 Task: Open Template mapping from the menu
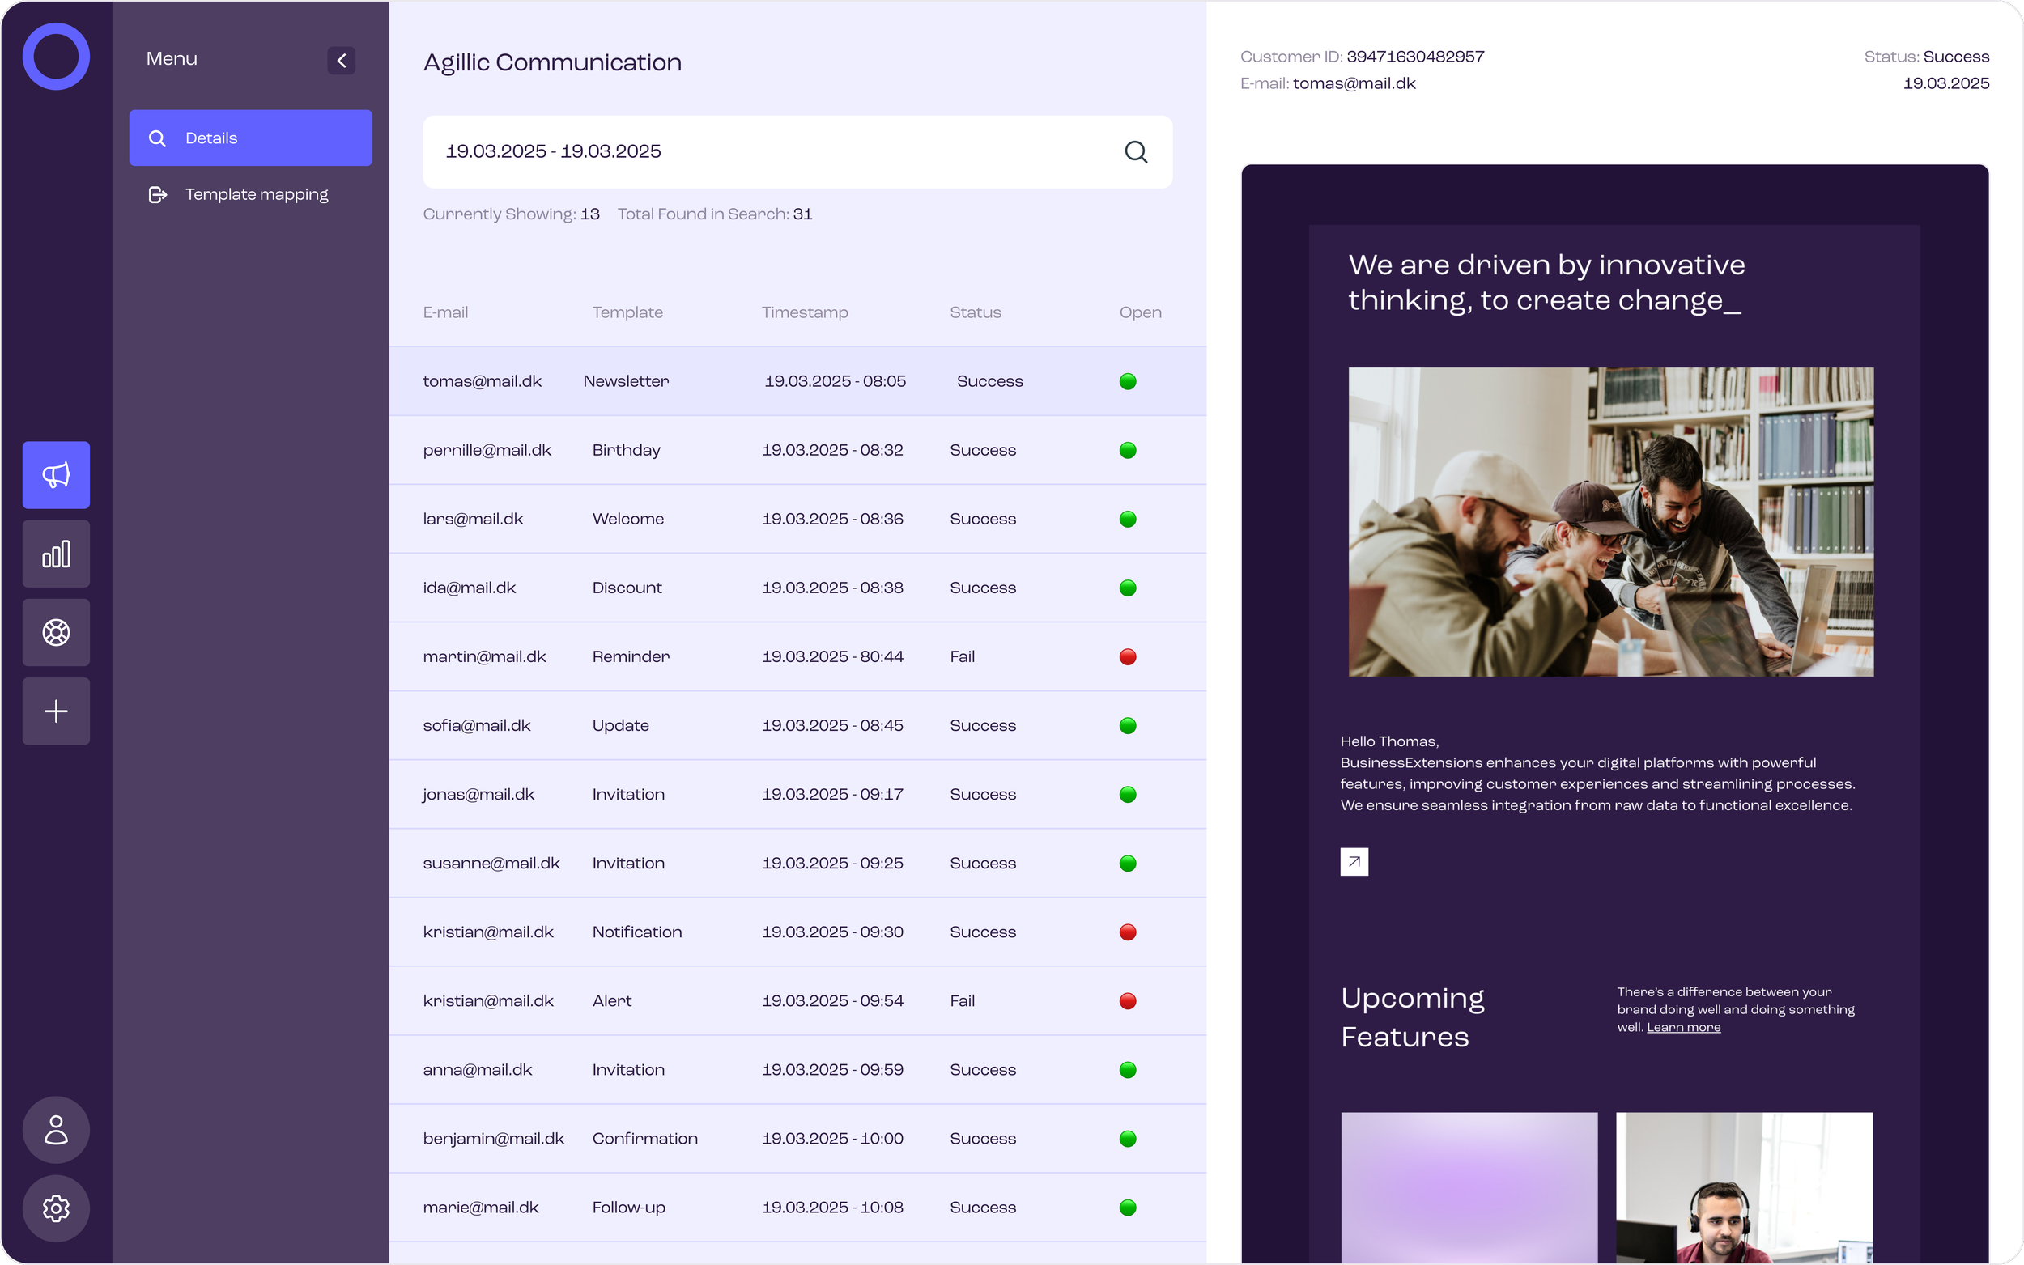250,194
